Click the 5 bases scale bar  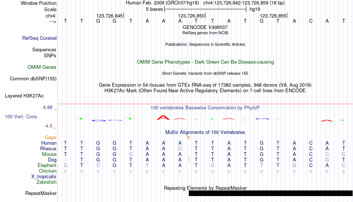pos(205,9)
